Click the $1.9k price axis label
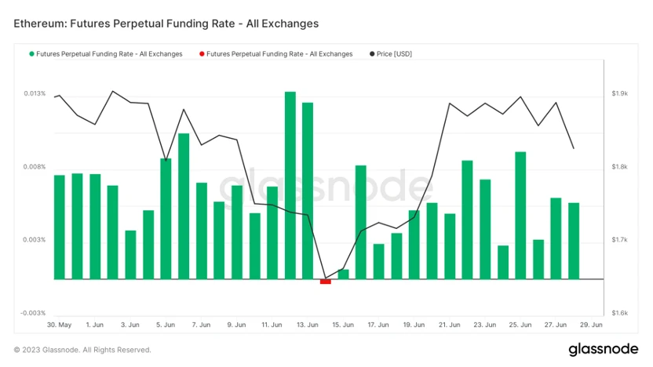 (619, 93)
